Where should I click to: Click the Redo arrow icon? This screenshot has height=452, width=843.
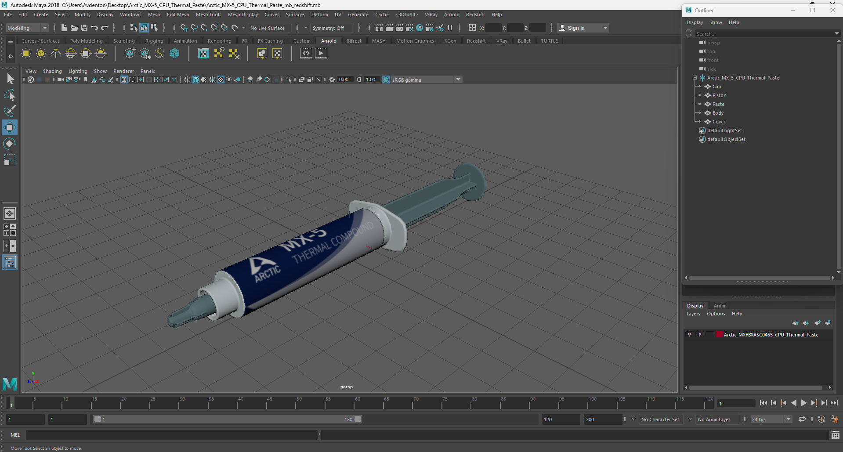(x=105, y=28)
